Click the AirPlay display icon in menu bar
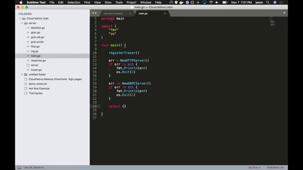The width and height of the screenshot is (303, 170). tap(205, 2)
